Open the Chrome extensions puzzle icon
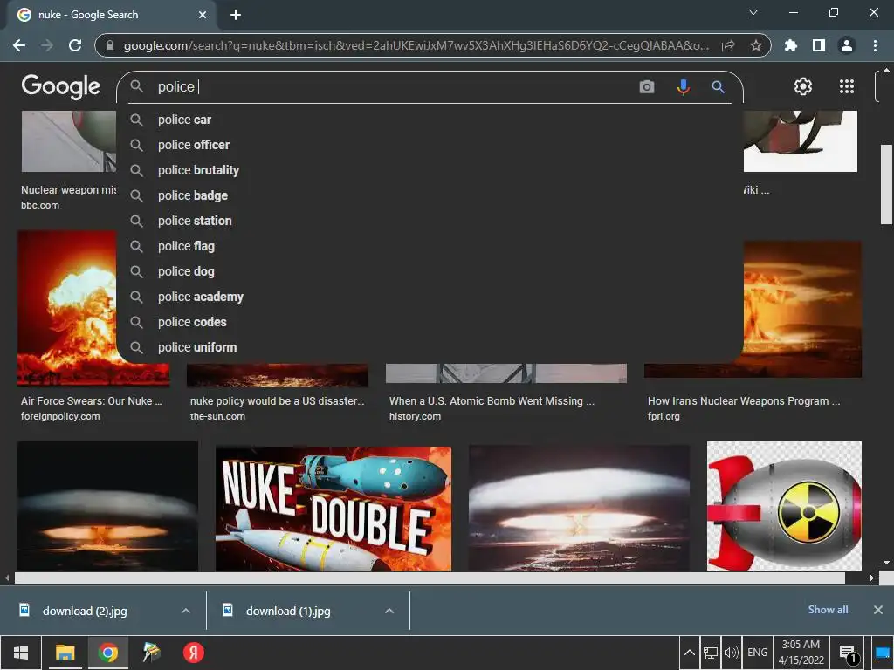 pos(791,45)
